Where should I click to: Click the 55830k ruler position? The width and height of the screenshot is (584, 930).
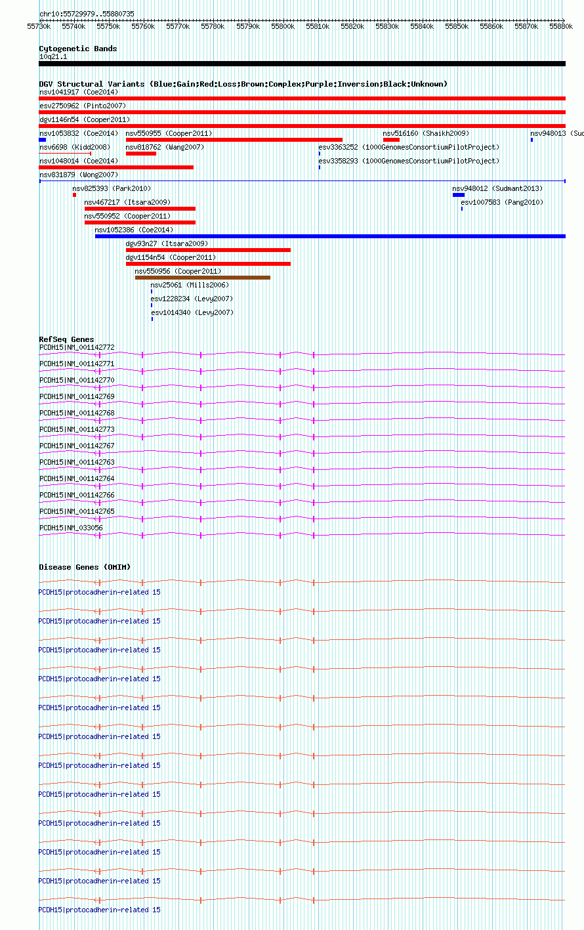(x=387, y=26)
